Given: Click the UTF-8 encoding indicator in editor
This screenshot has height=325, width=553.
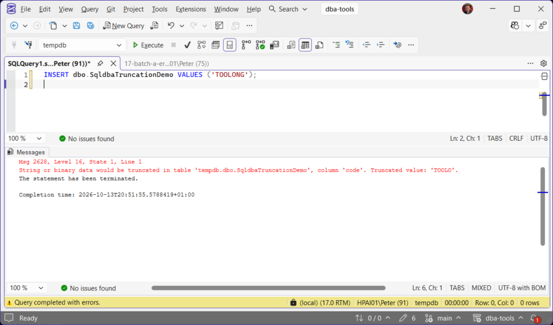Looking at the screenshot, I should [539, 139].
